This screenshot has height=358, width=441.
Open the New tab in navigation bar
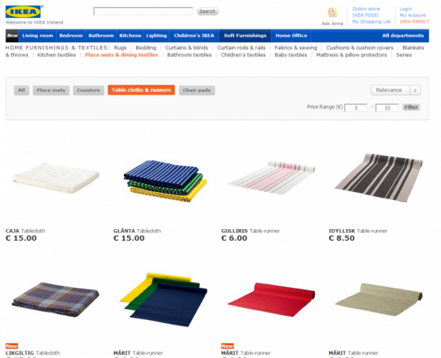12,36
